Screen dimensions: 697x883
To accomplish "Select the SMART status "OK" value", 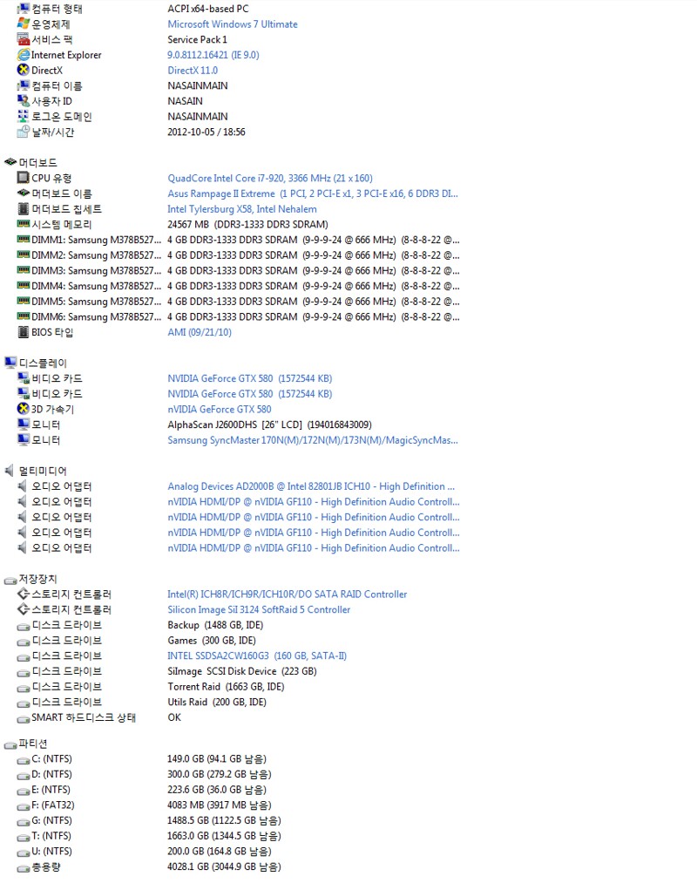I will pyautogui.click(x=174, y=717).
